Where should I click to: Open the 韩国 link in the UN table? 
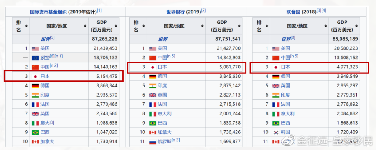285,132
